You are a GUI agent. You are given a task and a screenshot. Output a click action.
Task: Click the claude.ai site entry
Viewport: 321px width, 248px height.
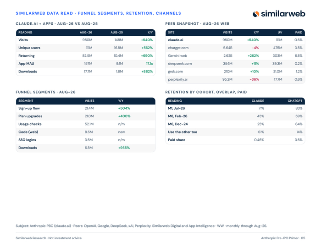(176, 40)
